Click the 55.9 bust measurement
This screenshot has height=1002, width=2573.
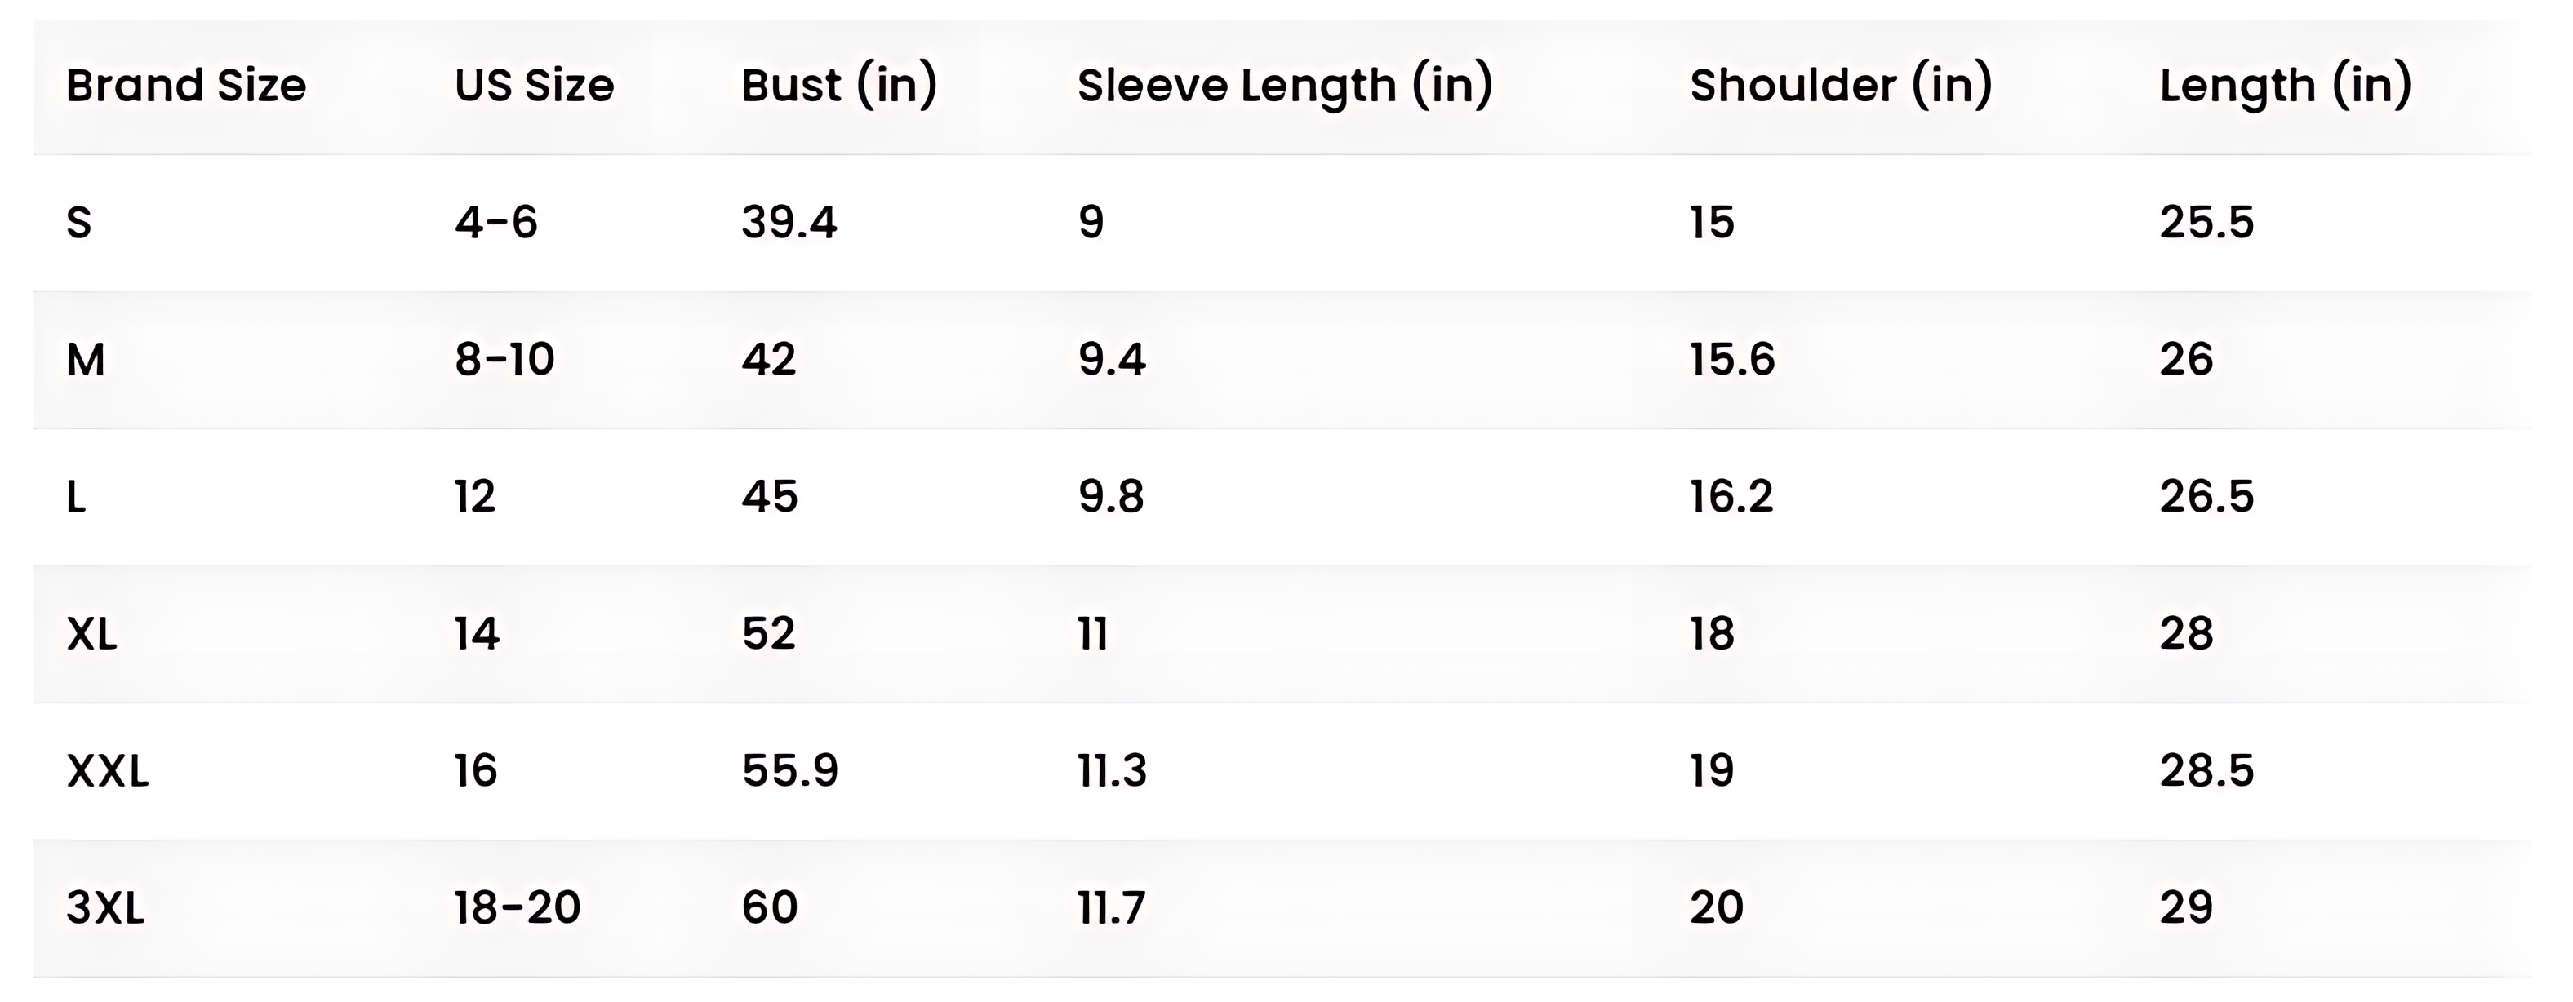click(790, 770)
